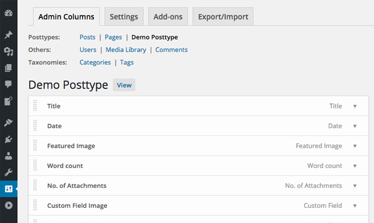
Task: Click the collapse menu play icon in sidebar
Action: tap(8, 205)
